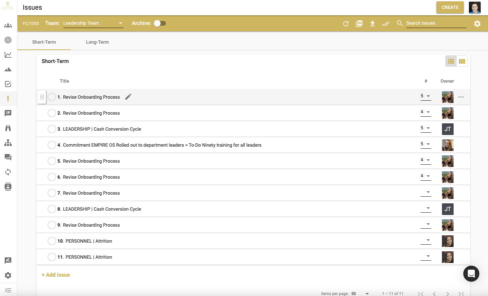The image size is (488, 296).
Task: Switch to the Long-Term tab
Action: tap(97, 42)
